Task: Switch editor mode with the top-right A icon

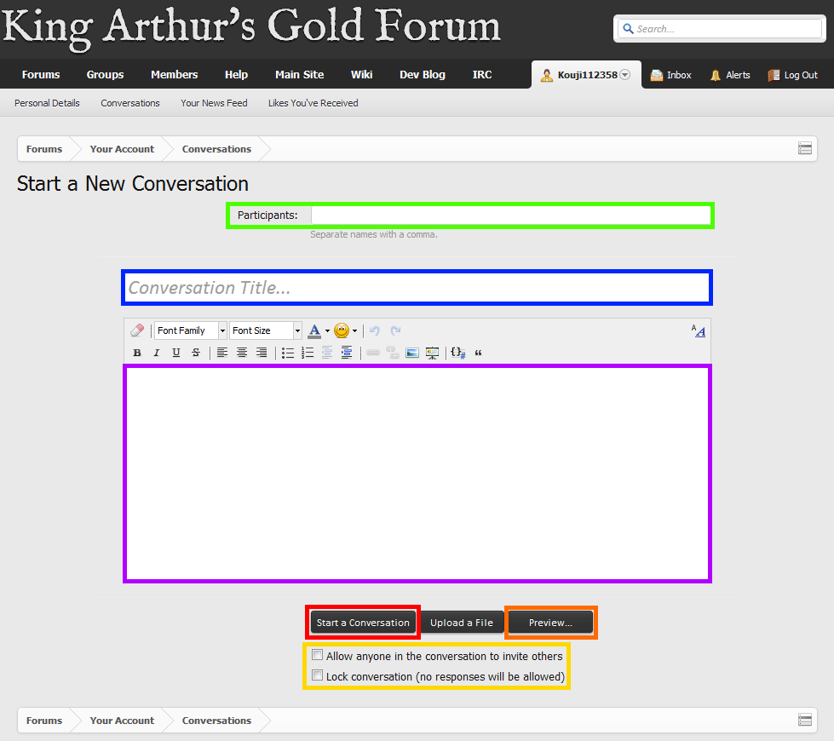Action: pyautogui.click(x=698, y=330)
